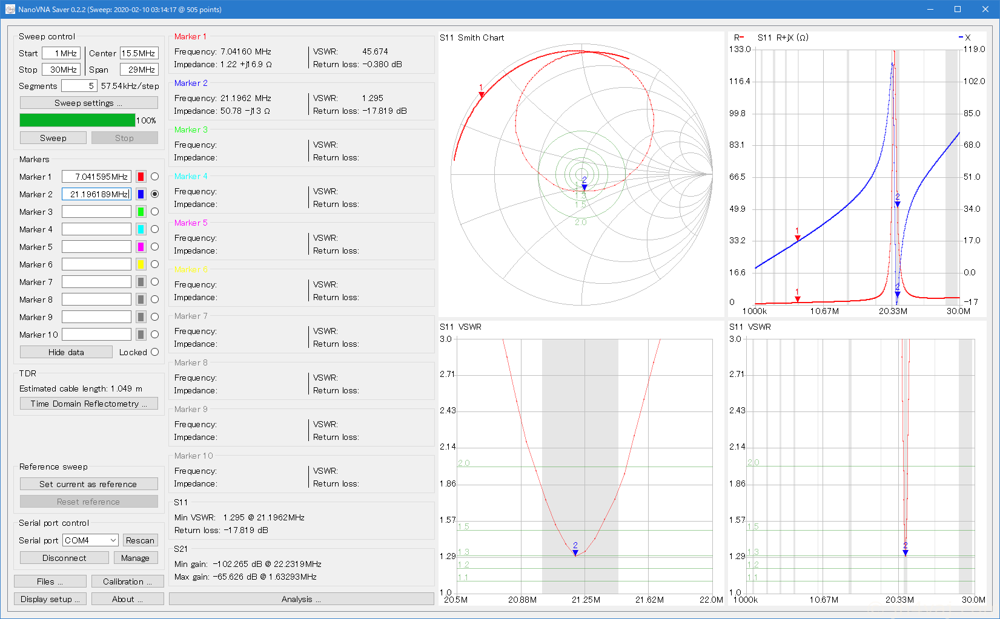Maximize the NanoVNA Saver window

point(958,9)
